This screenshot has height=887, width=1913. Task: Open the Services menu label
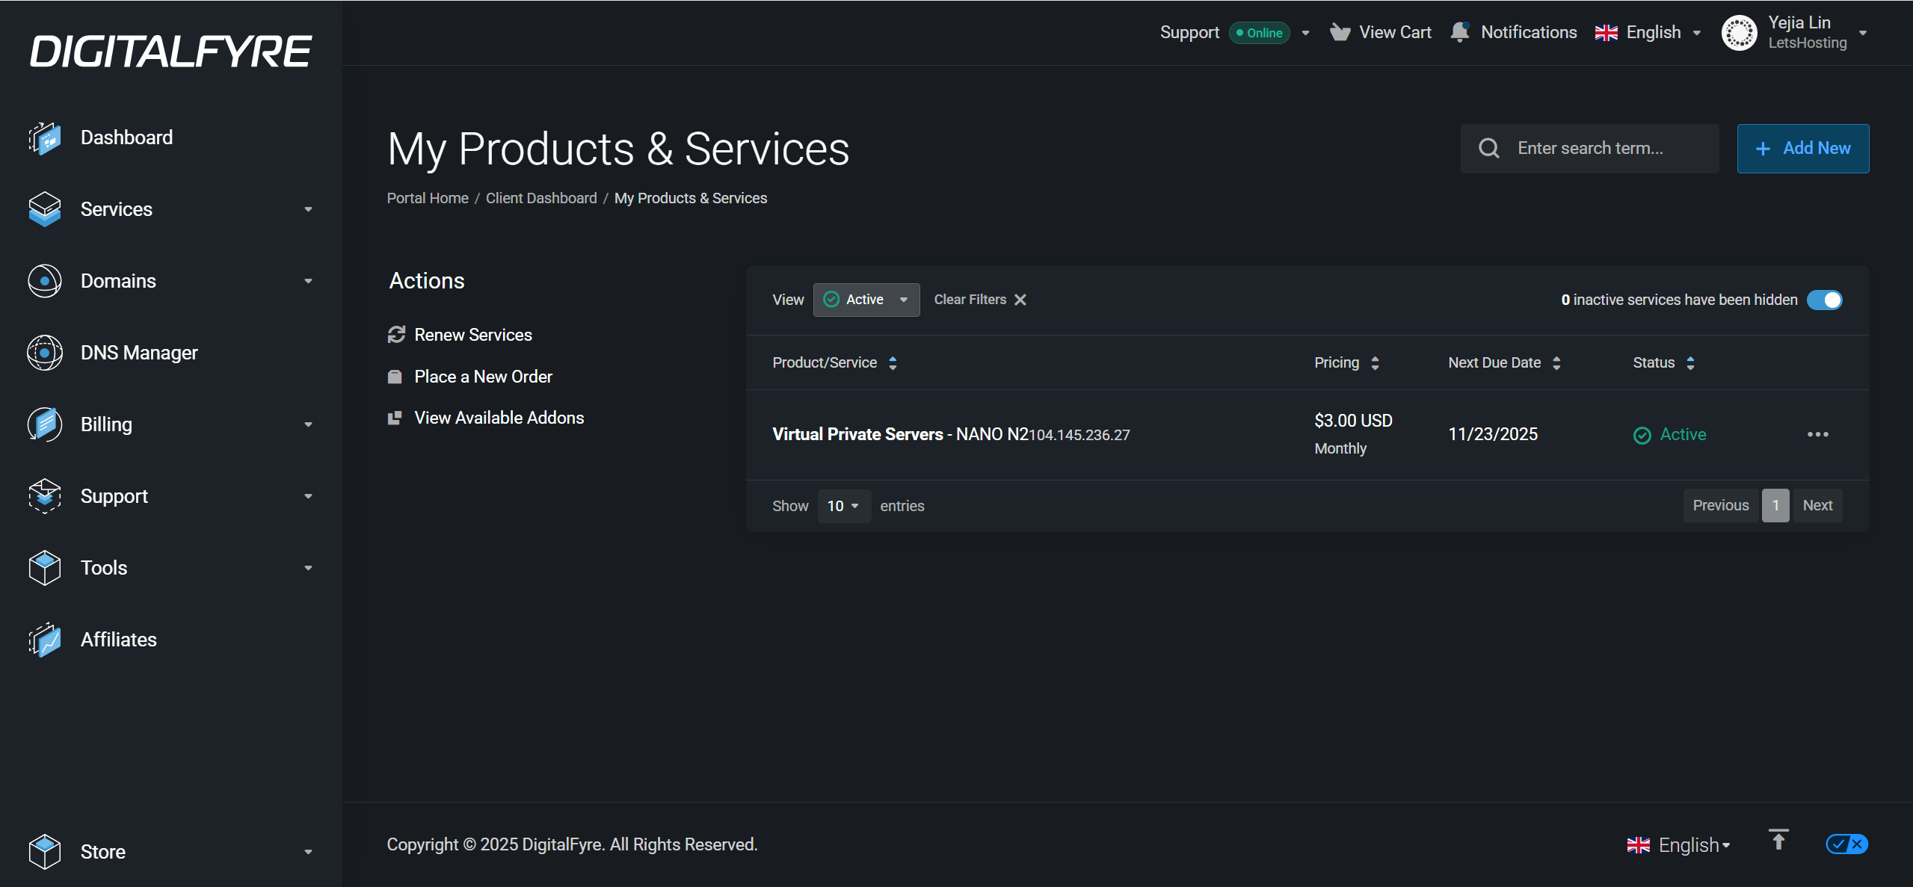[117, 209]
